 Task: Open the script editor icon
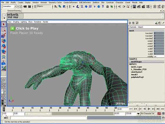[x=163, y=118]
